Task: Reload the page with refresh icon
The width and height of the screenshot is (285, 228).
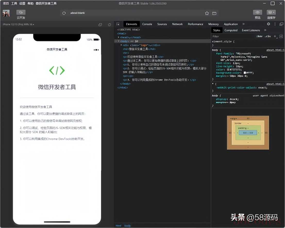Action: 64,13
